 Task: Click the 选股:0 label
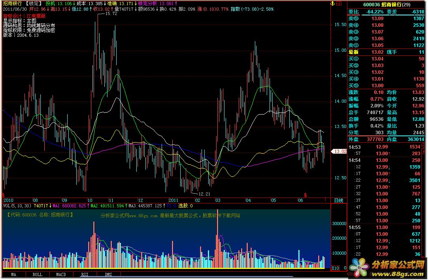[x=185, y=206]
